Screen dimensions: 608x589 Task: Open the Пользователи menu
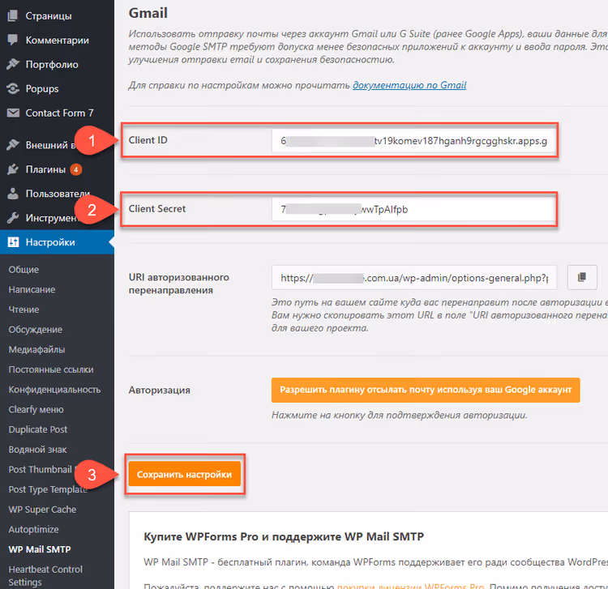(57, 194)
